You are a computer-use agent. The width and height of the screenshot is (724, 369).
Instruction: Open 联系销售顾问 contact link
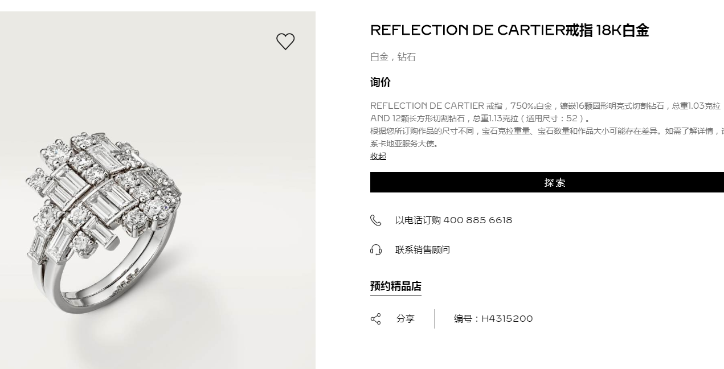[423, 250]
